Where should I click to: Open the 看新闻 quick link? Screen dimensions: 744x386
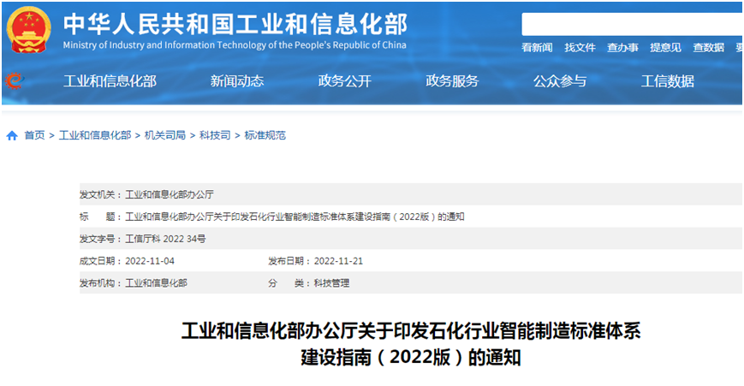coord(537,48)
